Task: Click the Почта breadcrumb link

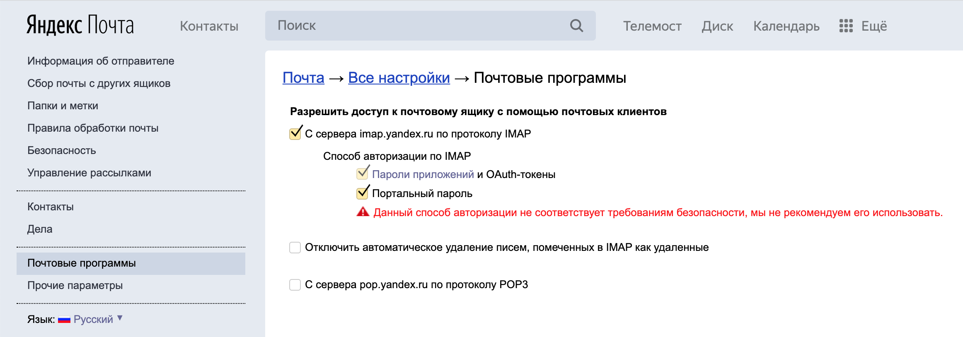Action: coord(303,78)
